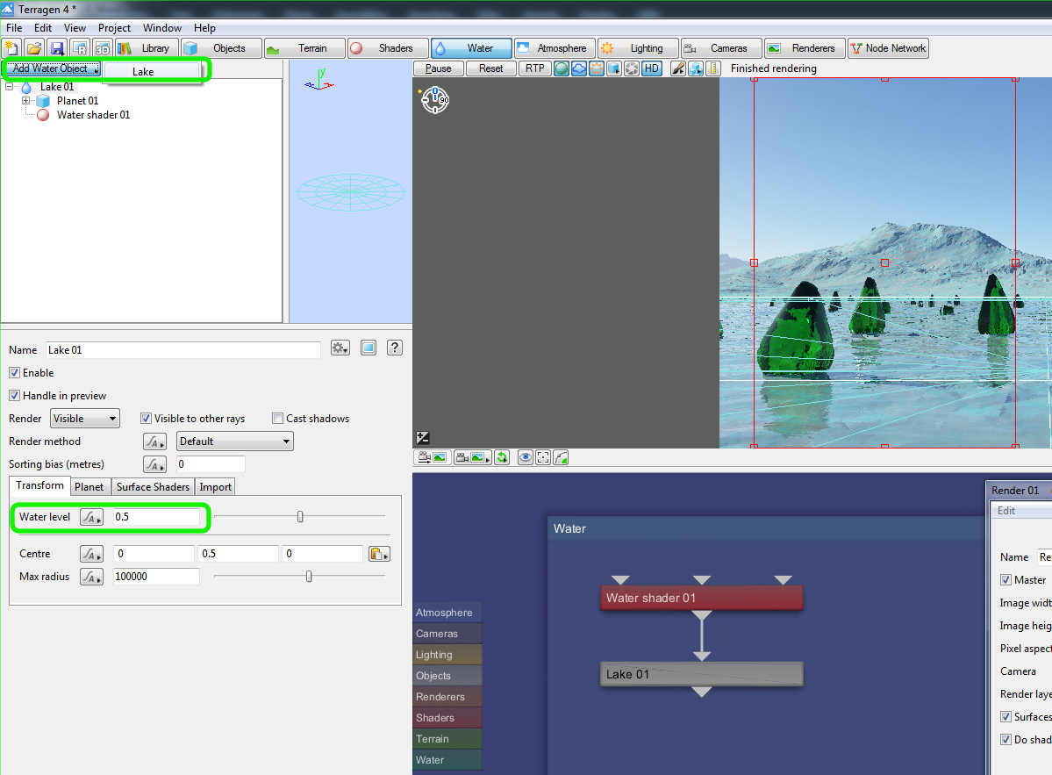
Task: Open the Library layout button
Action: pos(147,48)
